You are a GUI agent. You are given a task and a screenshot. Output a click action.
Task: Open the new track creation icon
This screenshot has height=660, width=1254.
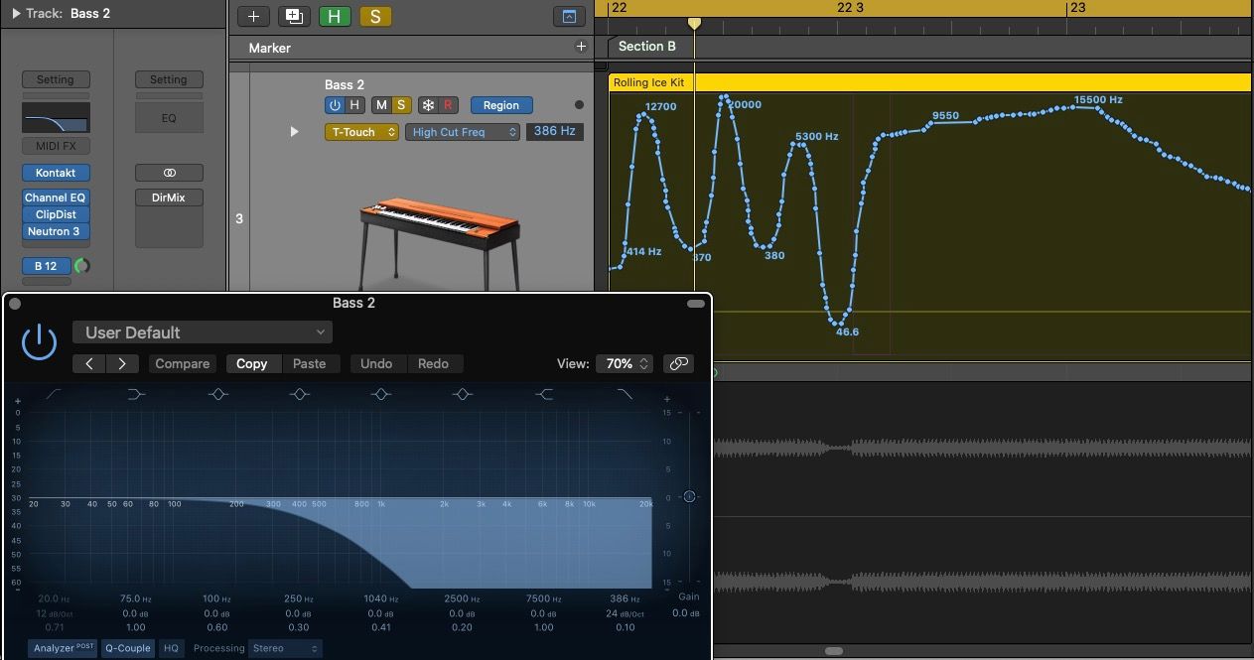click(252, 16)
